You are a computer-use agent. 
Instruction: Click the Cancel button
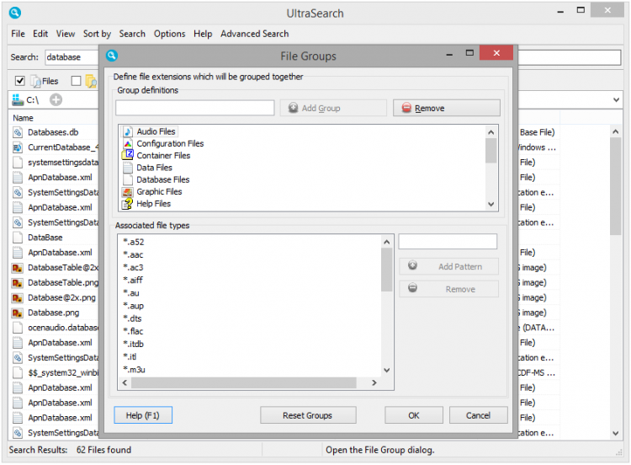pos(478,415)
